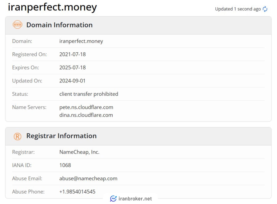Select the iranperfect.money page title
277x204 pixels.
tap(52, 7)
